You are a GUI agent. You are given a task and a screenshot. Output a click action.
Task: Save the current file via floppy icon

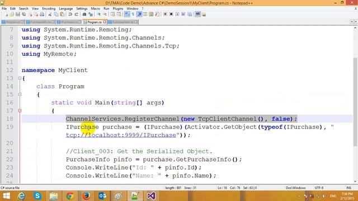click(x=17, y=15)
